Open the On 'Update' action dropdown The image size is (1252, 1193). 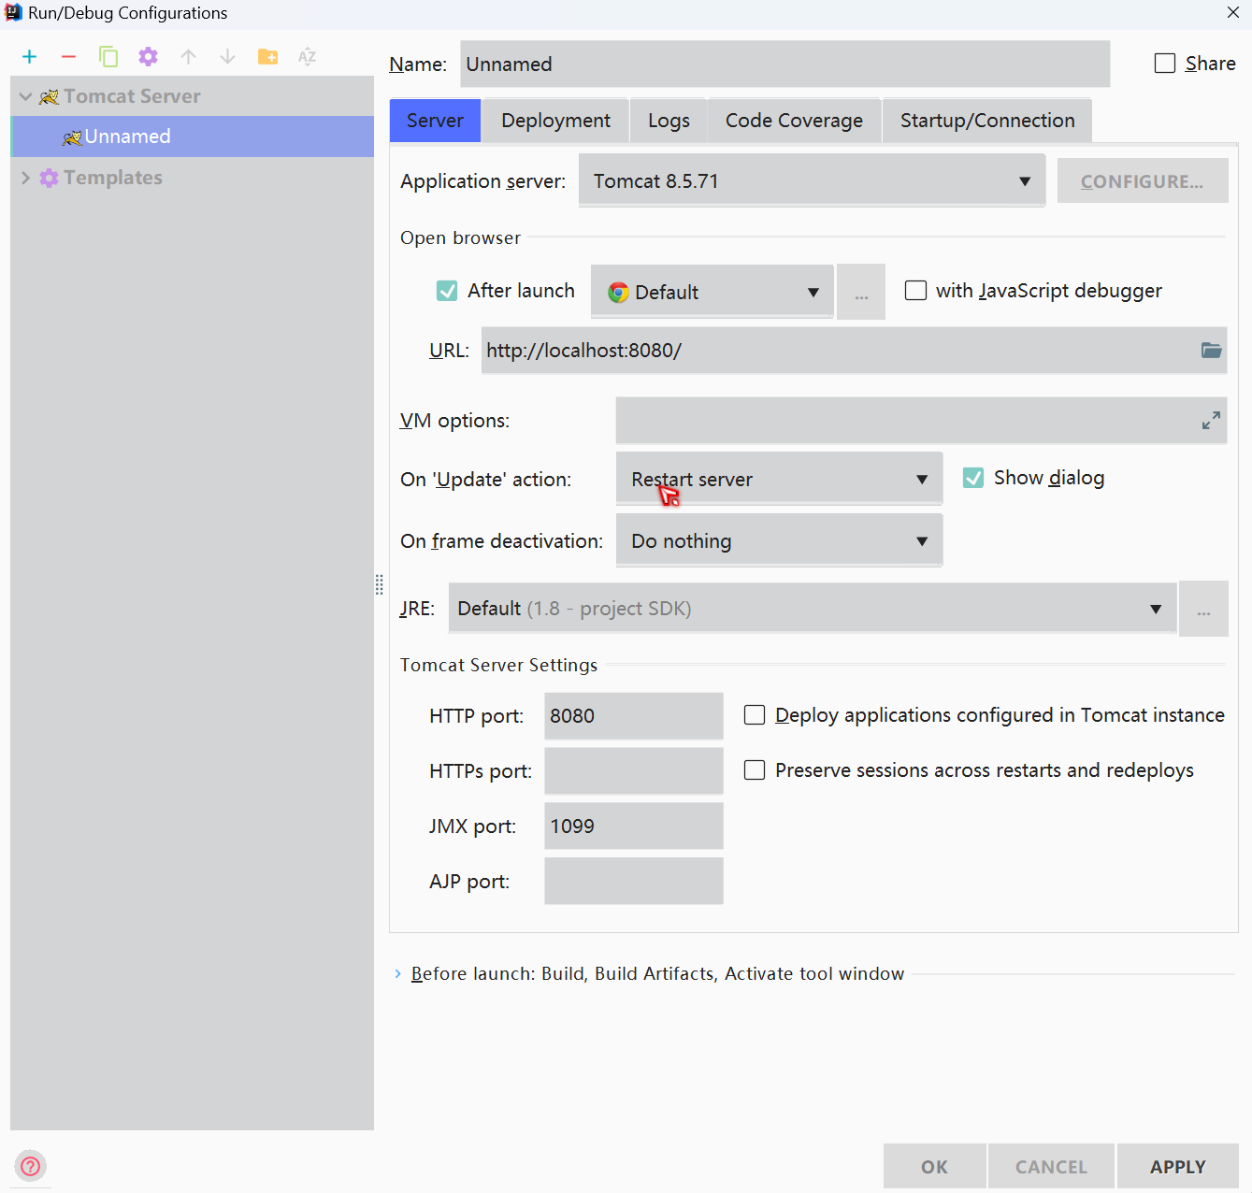pos(779,480)
